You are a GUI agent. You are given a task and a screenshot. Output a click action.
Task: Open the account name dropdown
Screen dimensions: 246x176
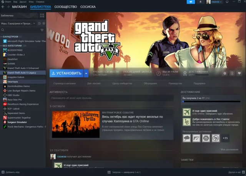(216, 2)
